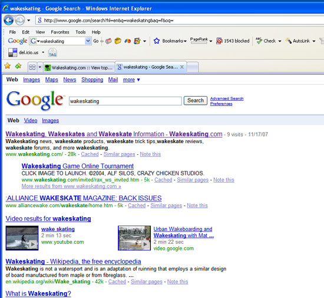This screenshot has height=298, width=324.
Task: Expand the more dropdown link
Action: (131, 80)
